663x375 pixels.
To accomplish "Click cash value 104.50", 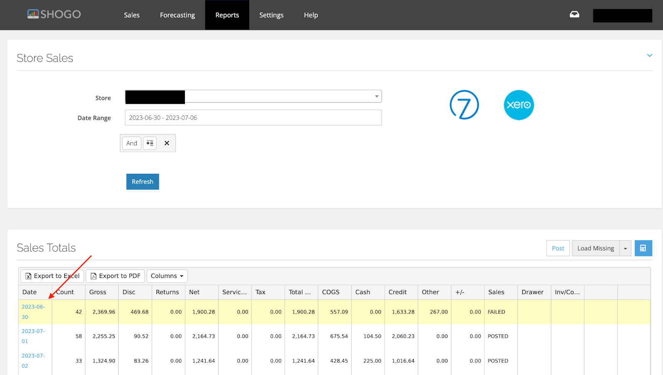I will pos(372,336).
